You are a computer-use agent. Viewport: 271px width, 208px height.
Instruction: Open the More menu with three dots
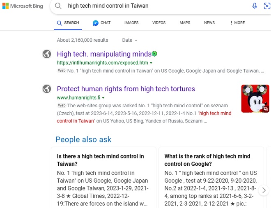point(237,23)
